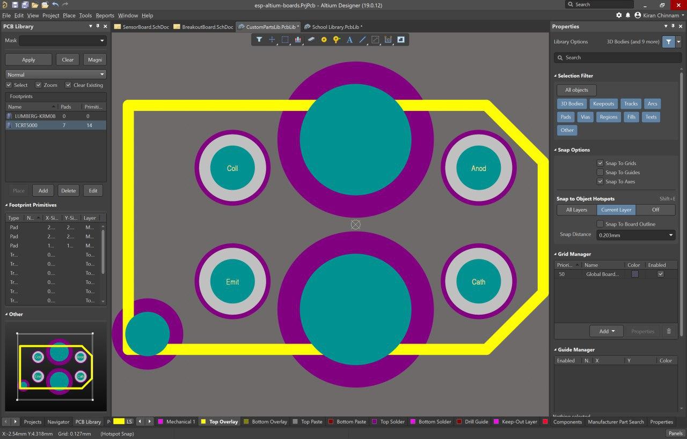Click the Apply button in PCB Library
The width and height of the screenshot is (687, 439).
pos(28,59)
